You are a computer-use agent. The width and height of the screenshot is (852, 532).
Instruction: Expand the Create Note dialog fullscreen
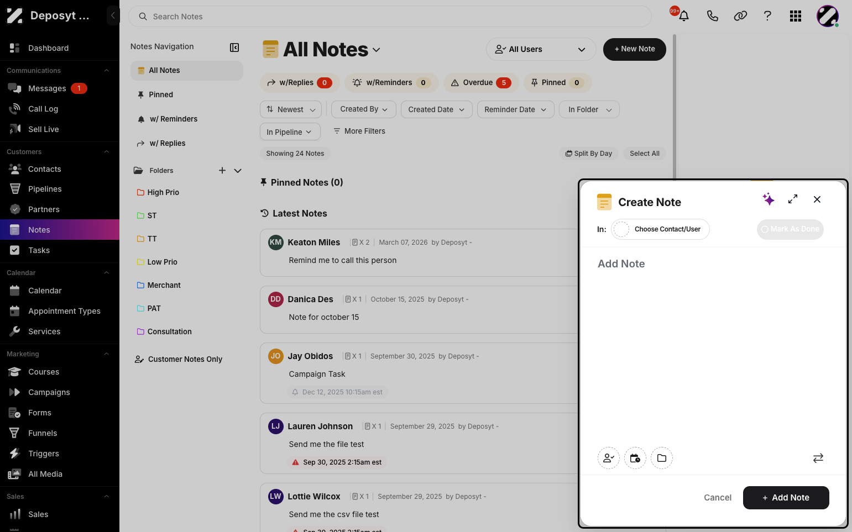point(793,199)
